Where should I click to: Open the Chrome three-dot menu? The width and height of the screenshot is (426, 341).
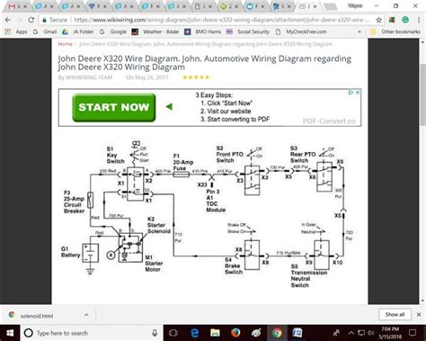[x=419, y=20]
